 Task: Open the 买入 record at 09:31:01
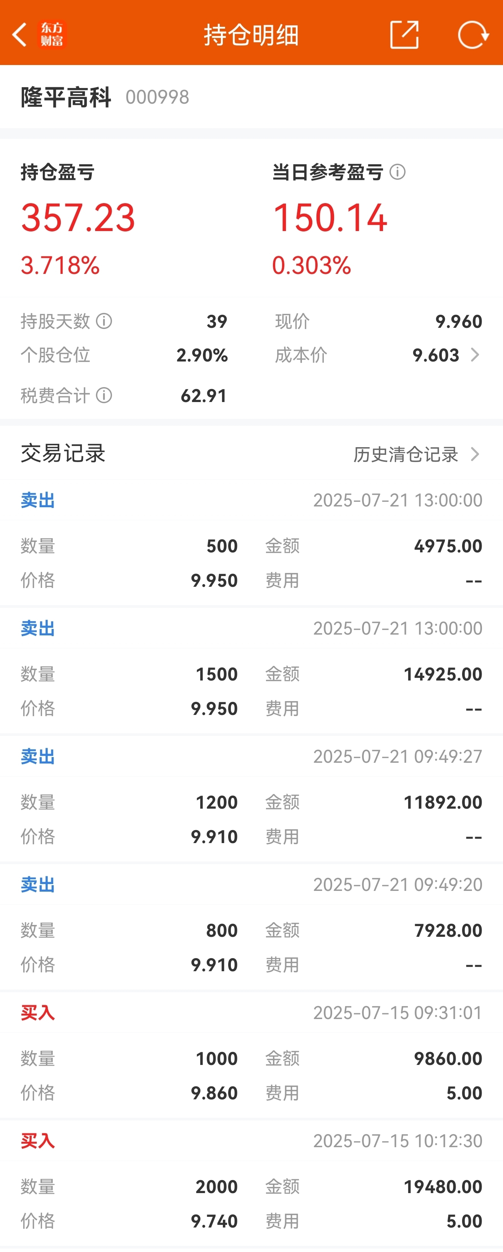[x=251, y=1055]
